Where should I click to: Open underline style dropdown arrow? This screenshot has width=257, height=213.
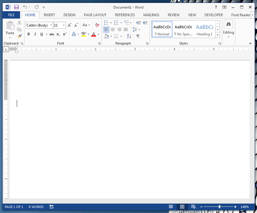[x=47, y=34]
